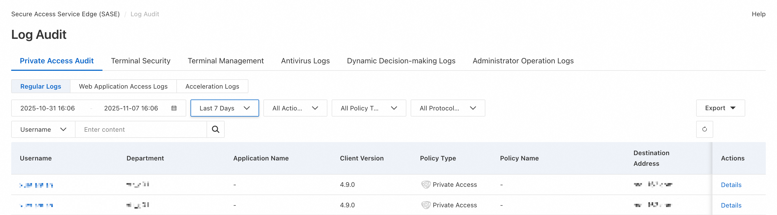
Task: Open the Username search field selector
Action: [x=43, y=129]
